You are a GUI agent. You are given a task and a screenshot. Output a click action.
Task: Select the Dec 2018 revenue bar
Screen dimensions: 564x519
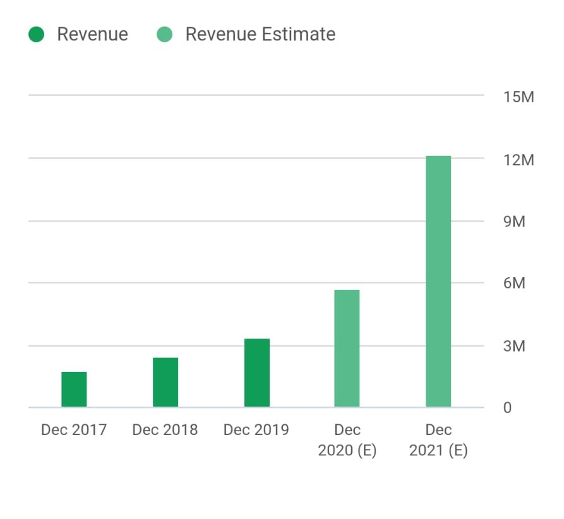[165, 381]
